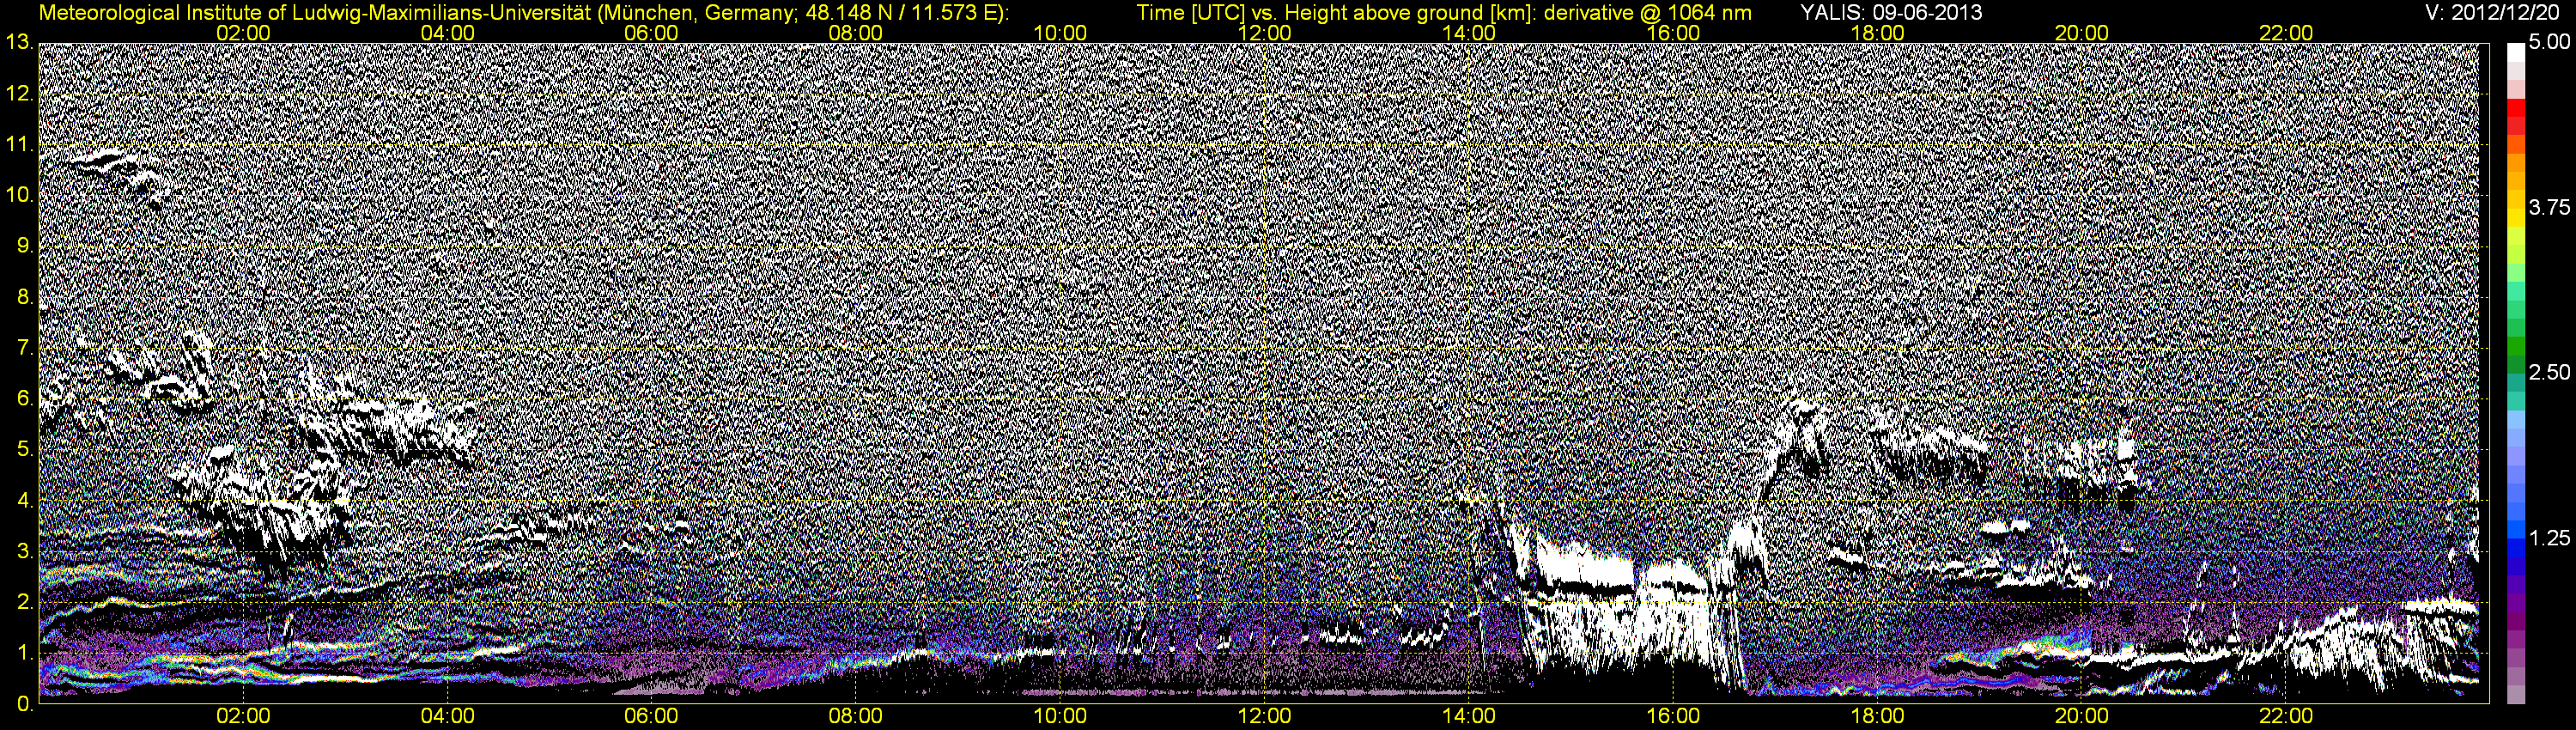2576x730 pixels.
Task: Click the 6 km height axis label
Action: (x=24, y=399)
